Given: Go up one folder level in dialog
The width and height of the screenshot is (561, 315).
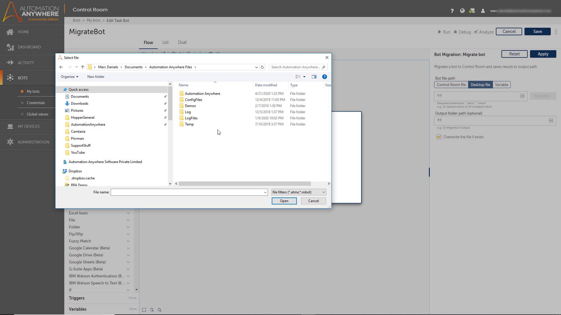Looking at the screenshot, I should point(83,67).
